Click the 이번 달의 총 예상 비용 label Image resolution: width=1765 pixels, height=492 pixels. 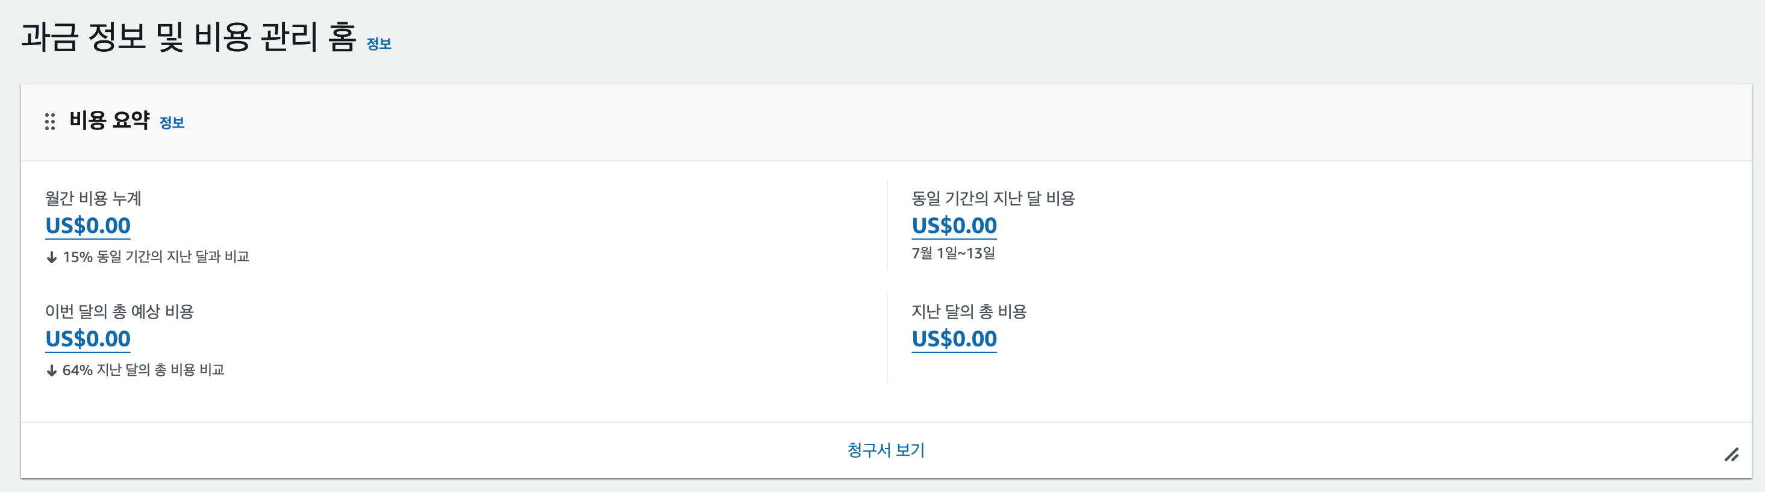(120, 312)
